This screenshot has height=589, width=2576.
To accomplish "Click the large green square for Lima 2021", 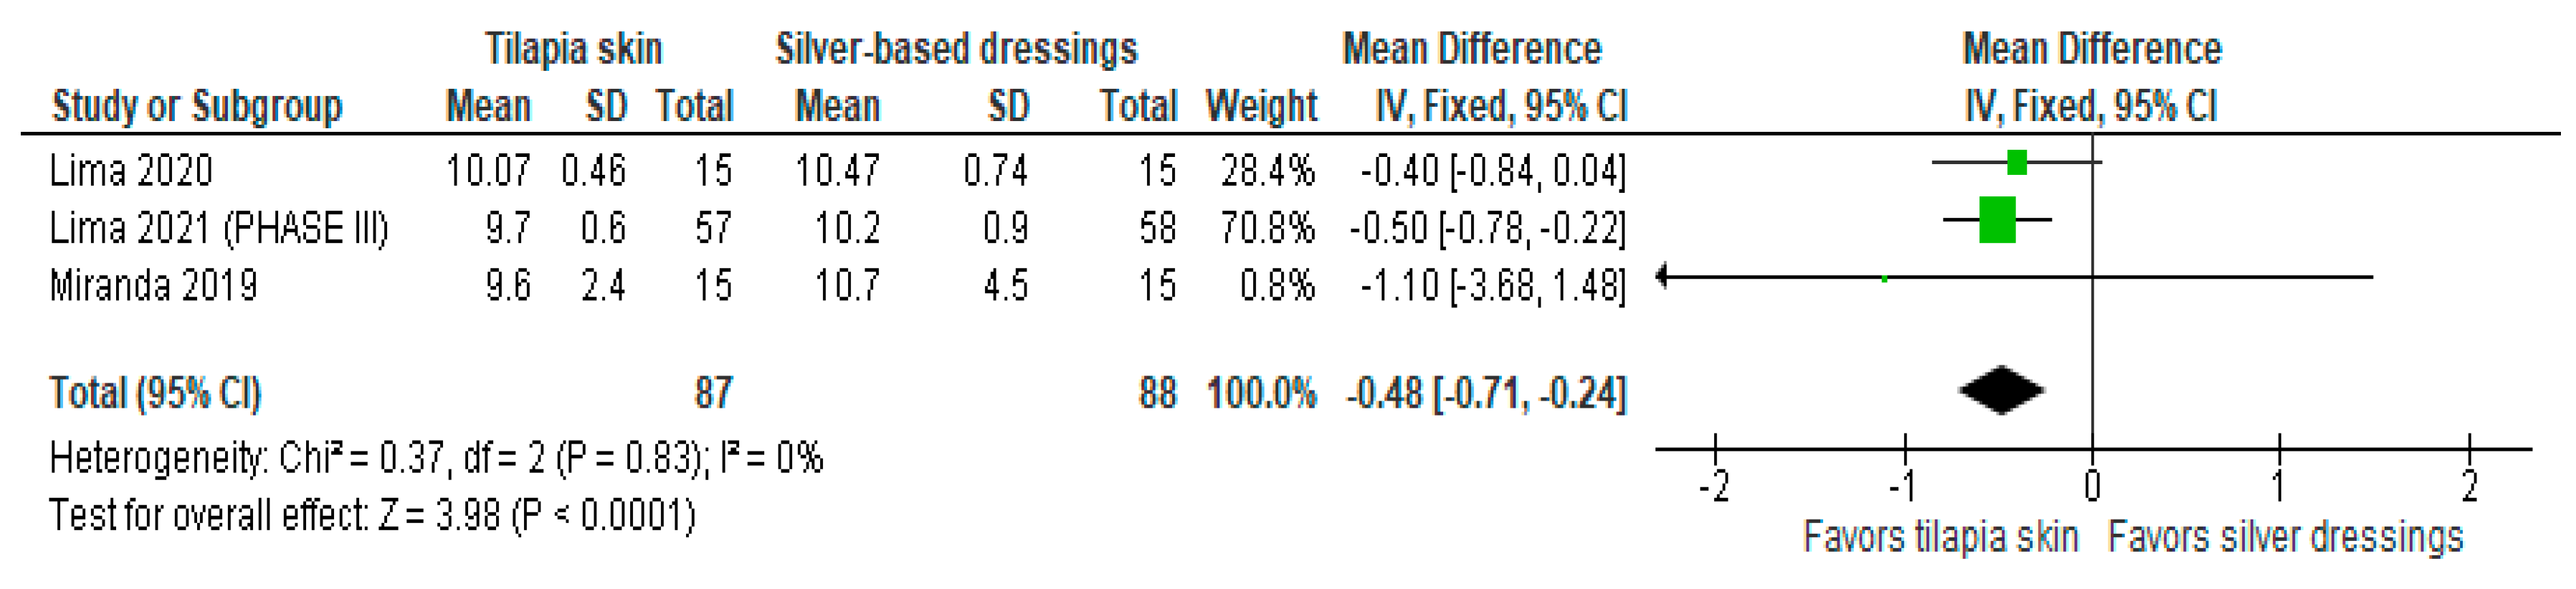I will pos(1997,220).
